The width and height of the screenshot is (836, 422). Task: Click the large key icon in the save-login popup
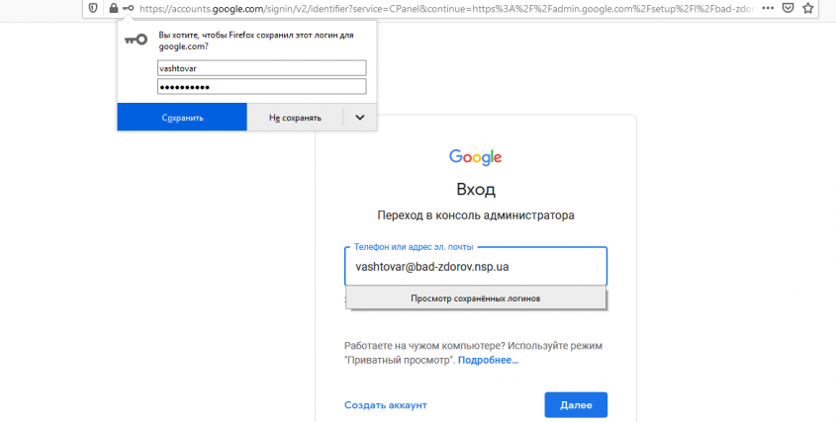(x=136, y=40)
